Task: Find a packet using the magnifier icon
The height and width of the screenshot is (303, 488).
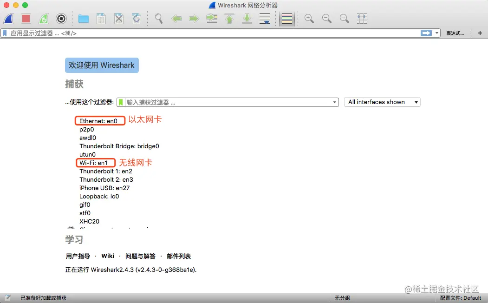Action: [159, 19]
